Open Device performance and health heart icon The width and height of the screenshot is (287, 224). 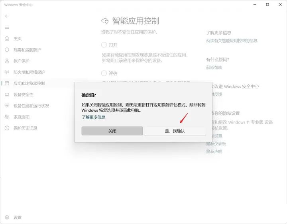click(7, 106)
